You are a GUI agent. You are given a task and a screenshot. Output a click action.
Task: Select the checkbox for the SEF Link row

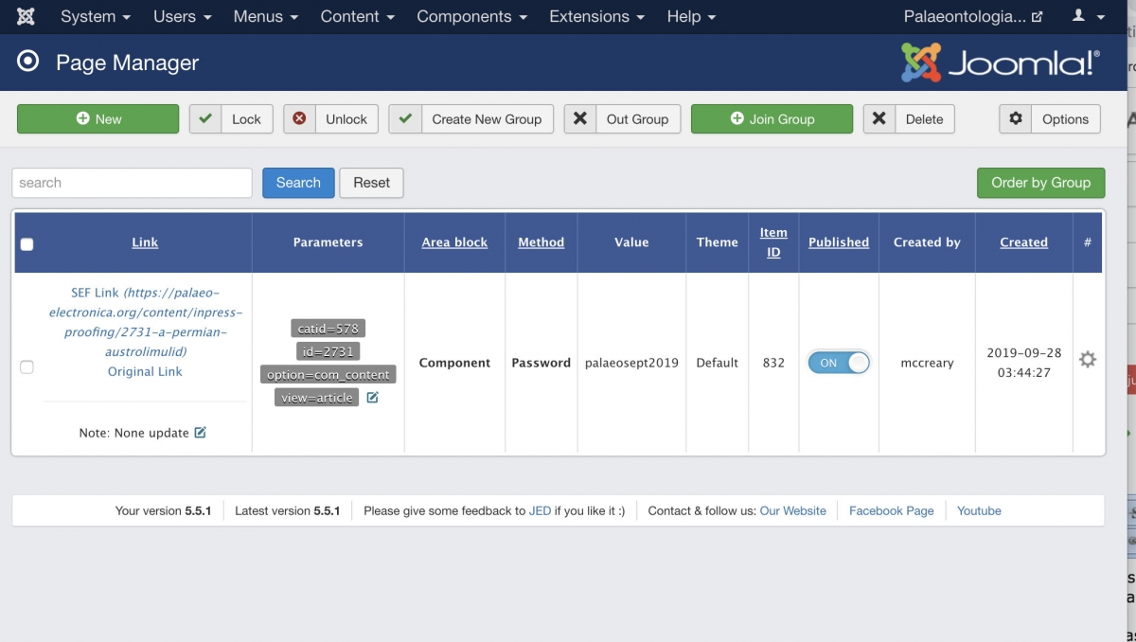[x=27, y=367]
